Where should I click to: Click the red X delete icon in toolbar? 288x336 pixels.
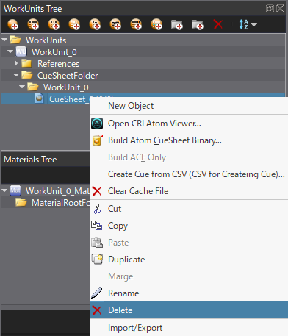218,24
